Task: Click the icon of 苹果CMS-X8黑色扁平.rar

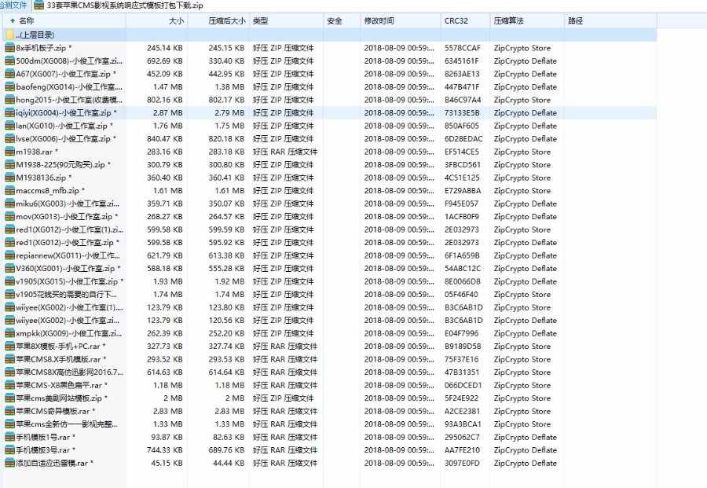Action: (x=9, y=385)
